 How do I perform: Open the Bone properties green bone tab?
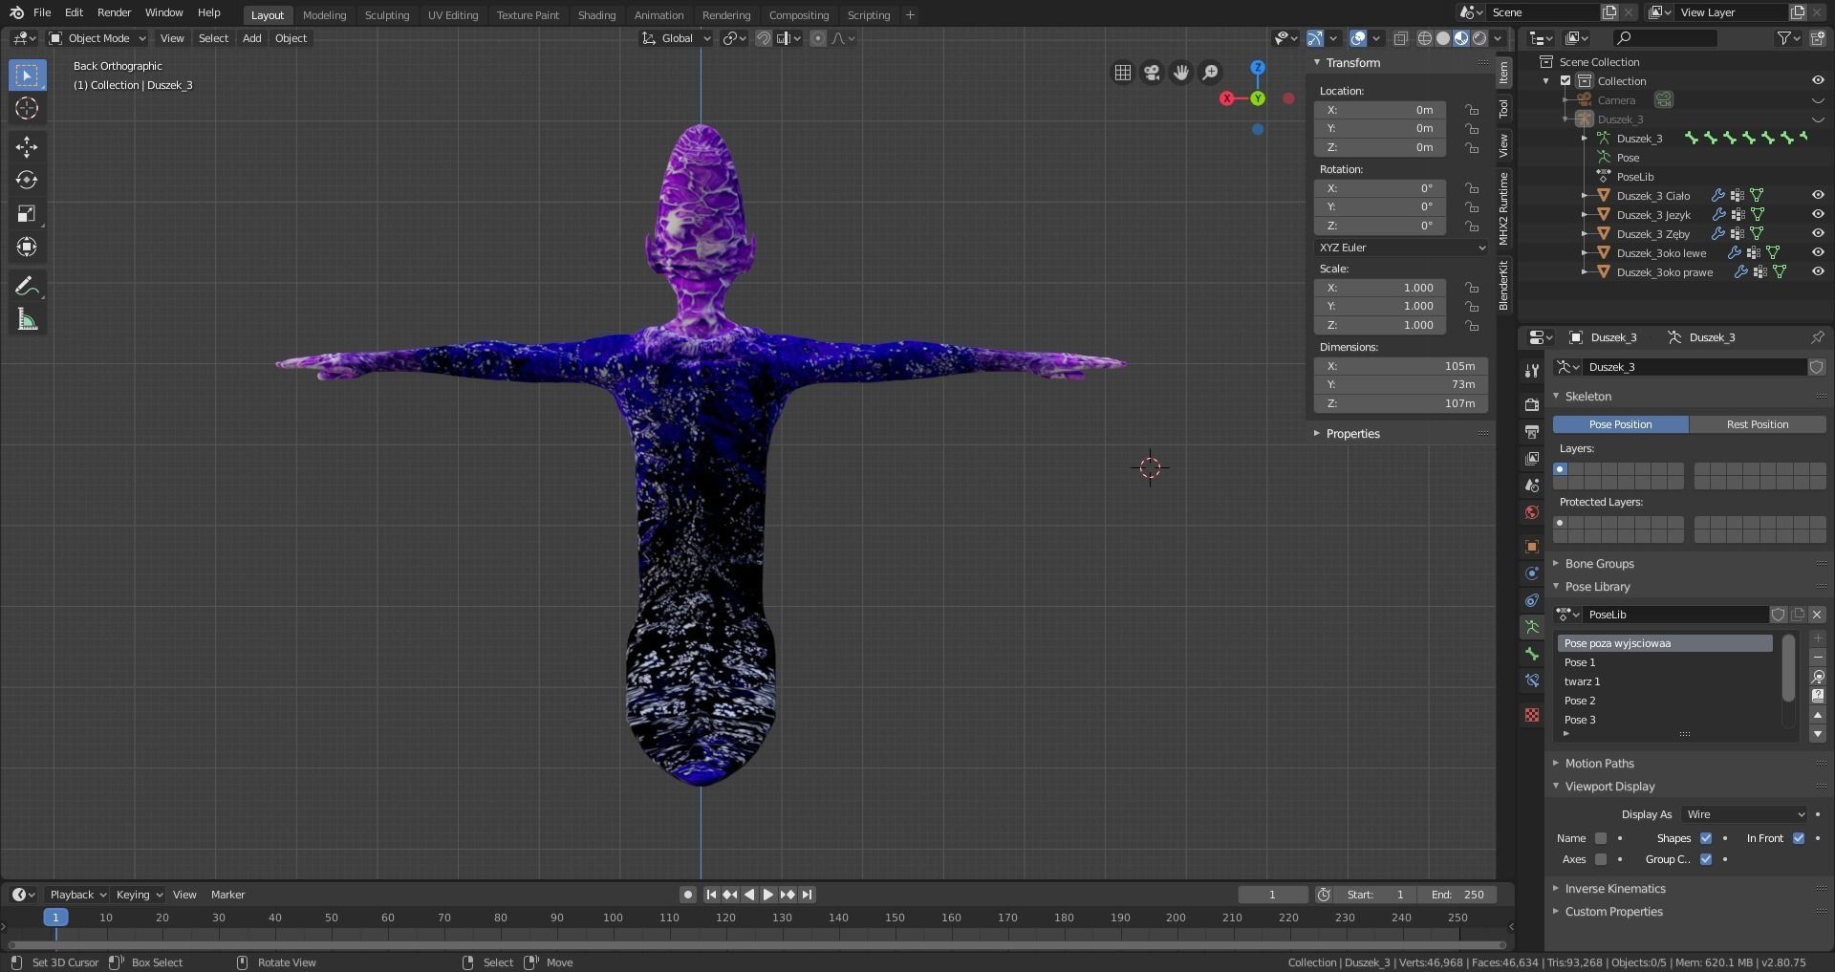(1532, 654)
